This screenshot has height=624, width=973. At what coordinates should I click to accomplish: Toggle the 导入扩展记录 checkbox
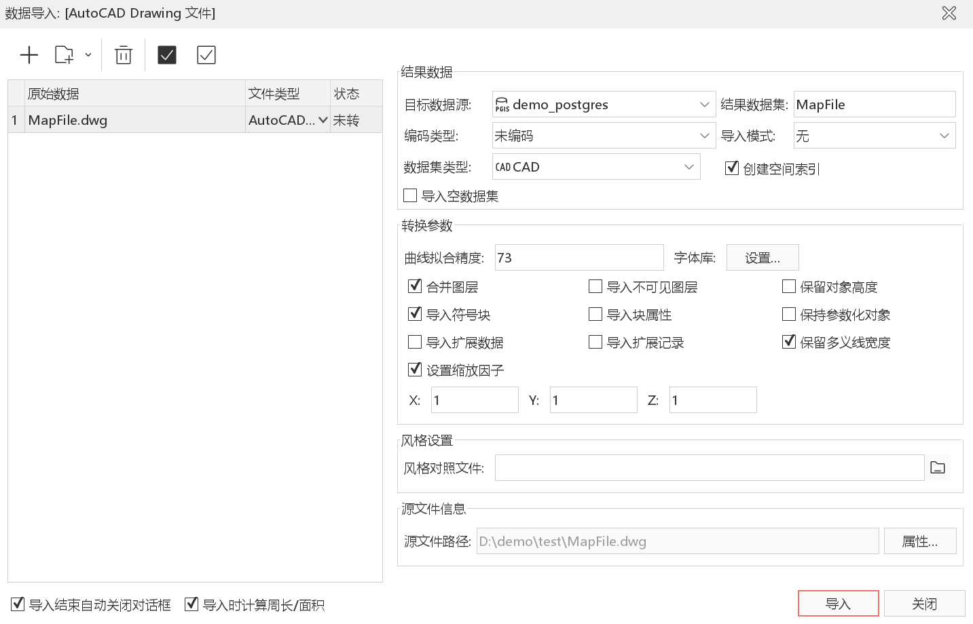point(595,342)
